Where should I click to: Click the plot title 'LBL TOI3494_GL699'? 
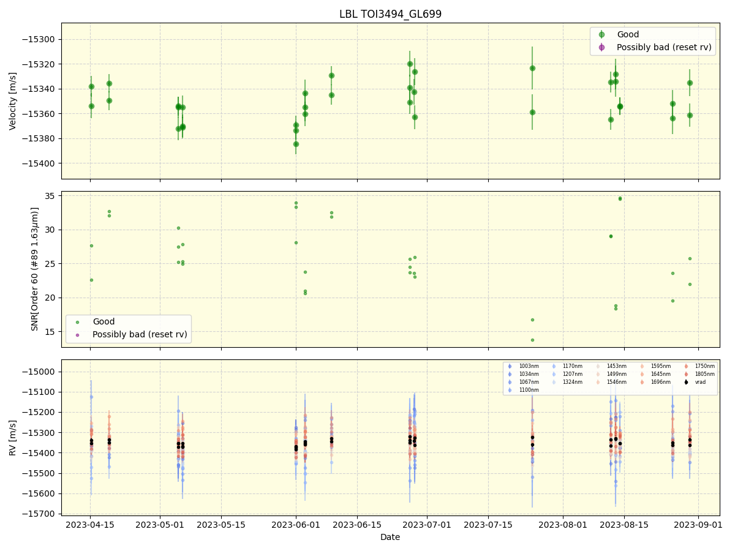[390, 14]
